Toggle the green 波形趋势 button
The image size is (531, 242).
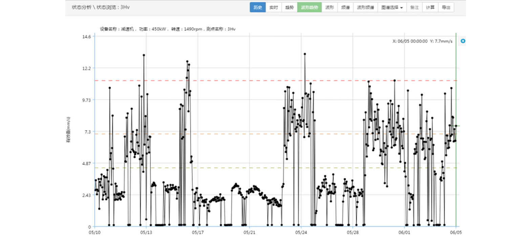pos(310,7)
